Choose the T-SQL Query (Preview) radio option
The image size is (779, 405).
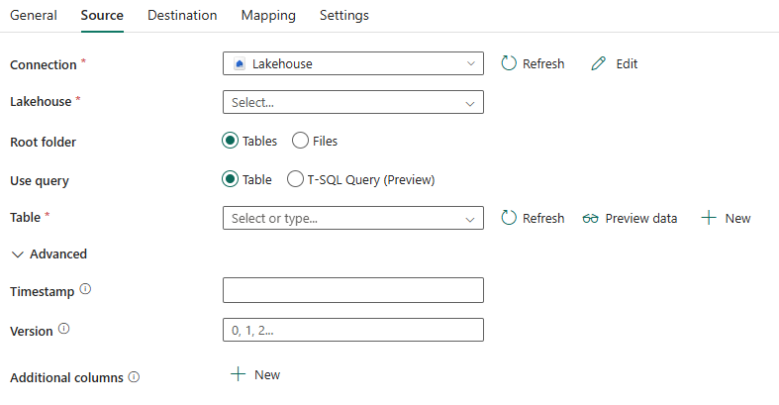point(295,179)
